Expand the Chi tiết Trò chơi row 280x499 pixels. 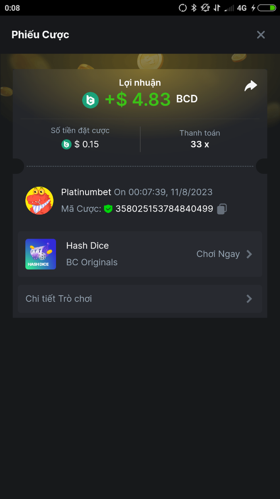tap(139, 299)
